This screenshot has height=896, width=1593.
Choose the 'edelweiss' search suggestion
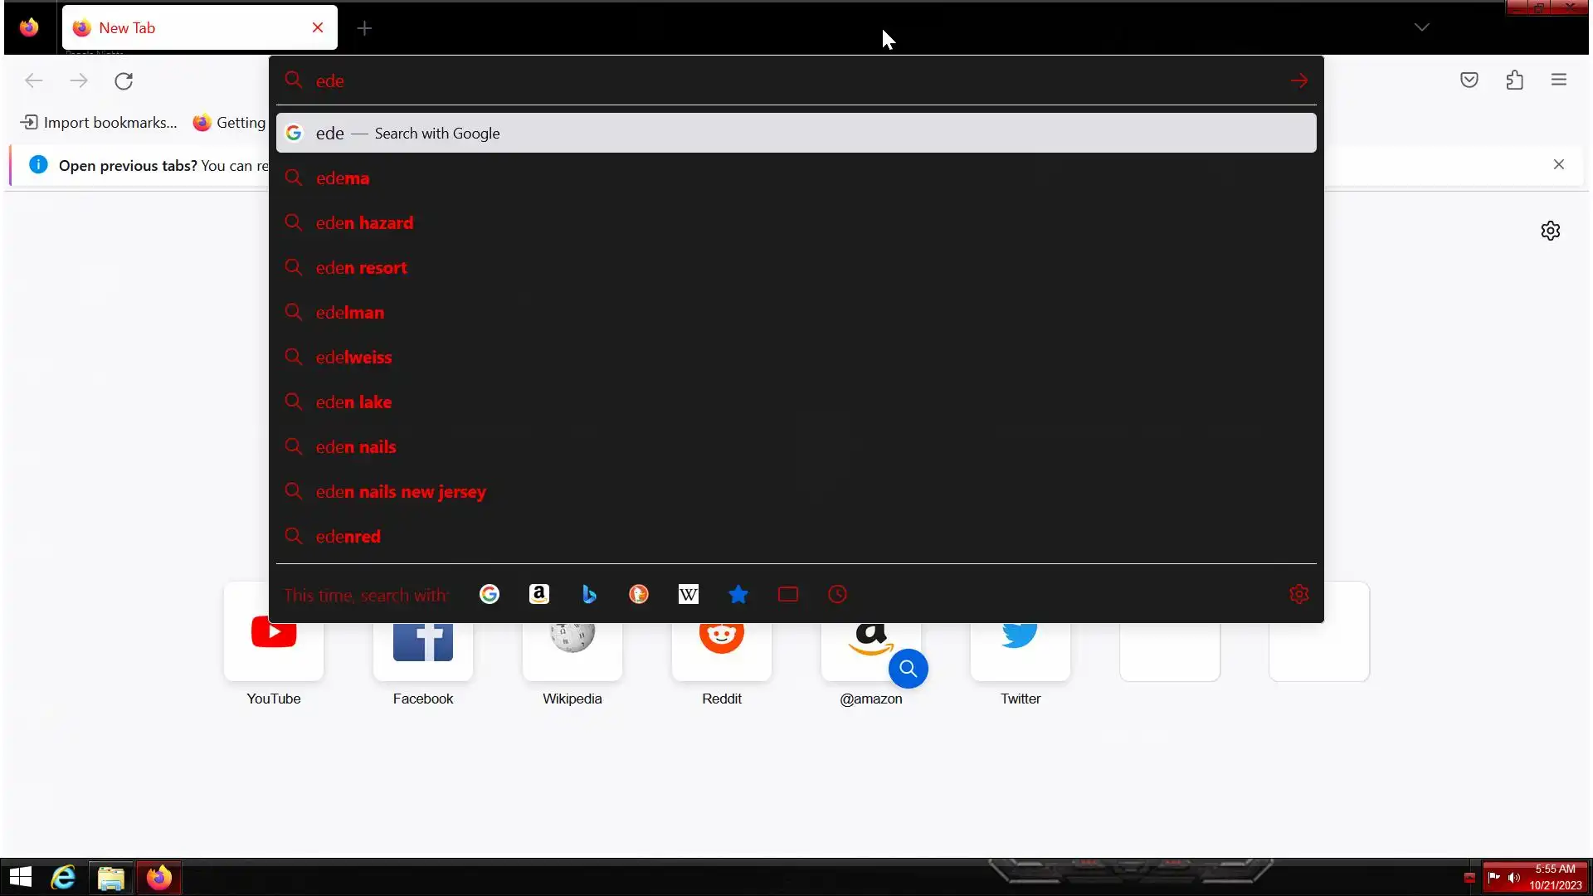click(x=354, y=358)
